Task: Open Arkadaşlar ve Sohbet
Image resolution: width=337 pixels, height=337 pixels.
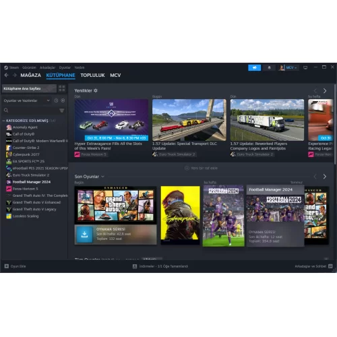Action: click(310, 266)
